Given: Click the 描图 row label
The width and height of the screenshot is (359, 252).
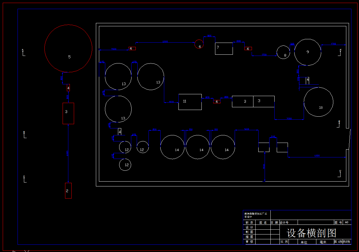Looking at the screenshot, I should pyautogui.click(x=249, y=237).
